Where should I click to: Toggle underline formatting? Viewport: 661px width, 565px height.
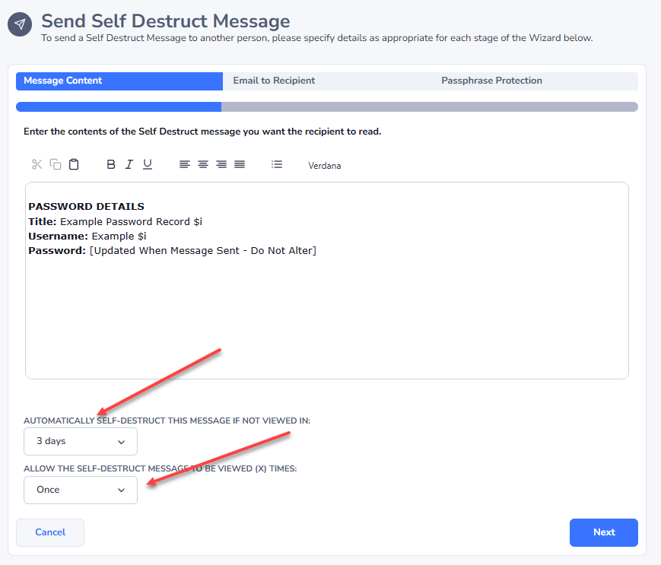[148, 164]
